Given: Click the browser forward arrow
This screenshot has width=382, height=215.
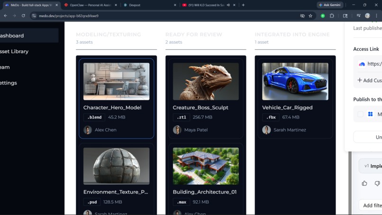Looking at the screenshot, I should (14, 16).
